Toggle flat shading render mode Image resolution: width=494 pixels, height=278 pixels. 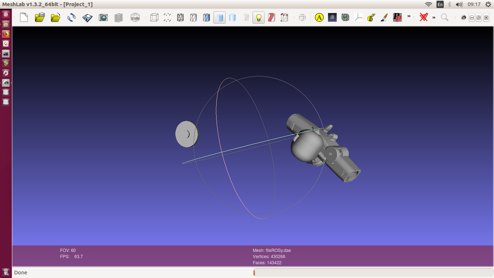220,17
